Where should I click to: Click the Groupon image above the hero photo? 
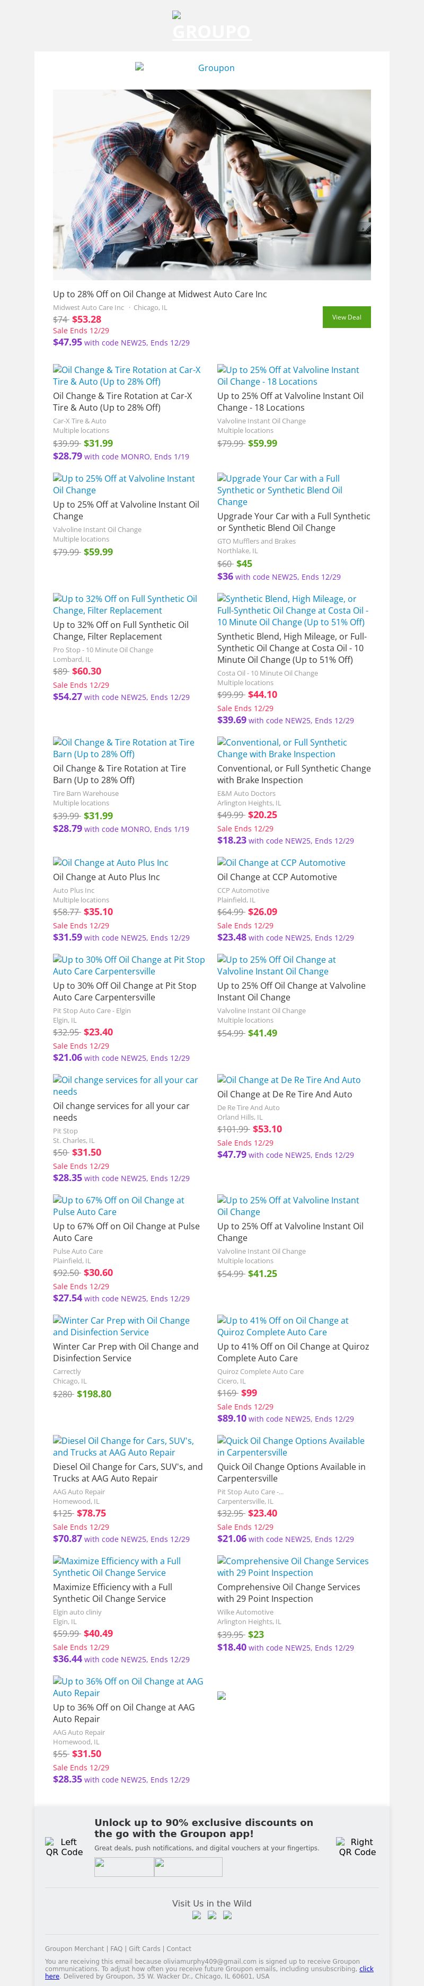212,68
